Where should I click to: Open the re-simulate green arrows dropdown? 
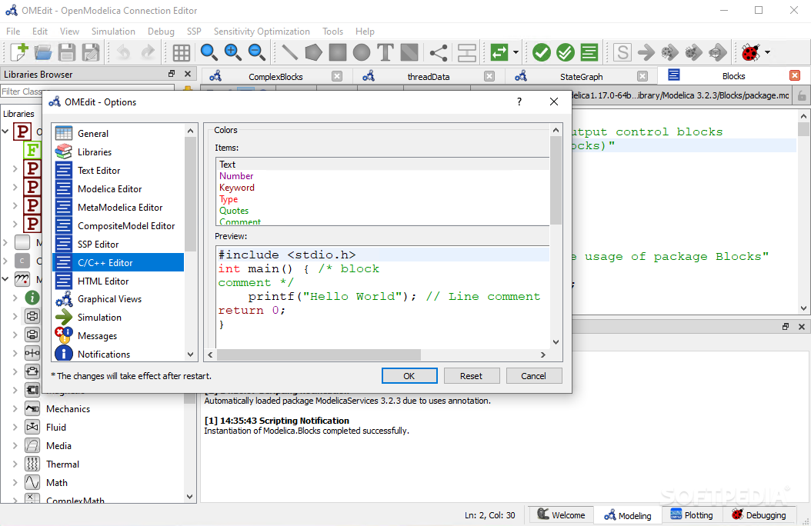tap(516, 52)
